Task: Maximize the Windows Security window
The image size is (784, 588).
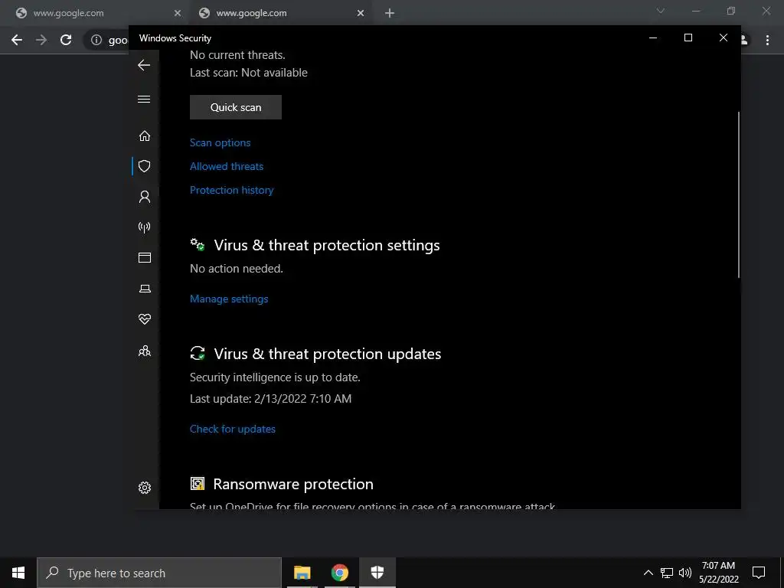Action: point(688,38)
